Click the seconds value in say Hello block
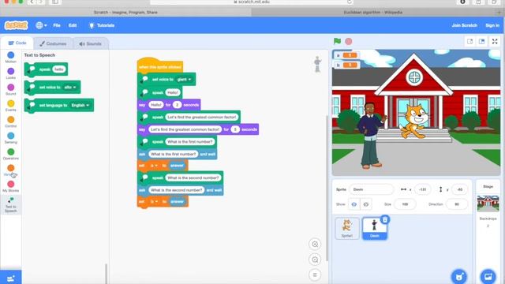Screen dimensions: 505x284 coord(177,105)
